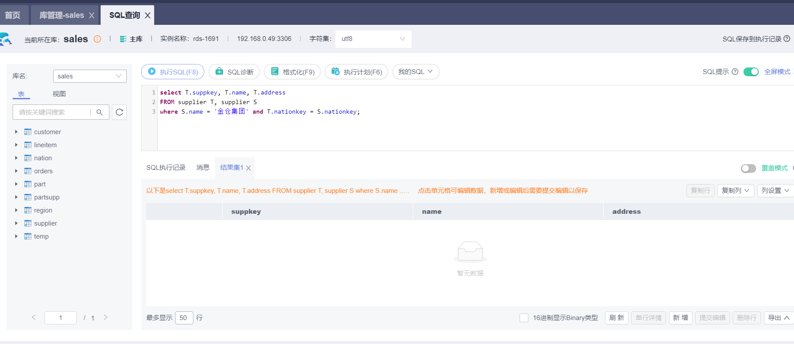Click the orders table icon
This screenshot has height=344, width=794.
click(x=28, y=171)
